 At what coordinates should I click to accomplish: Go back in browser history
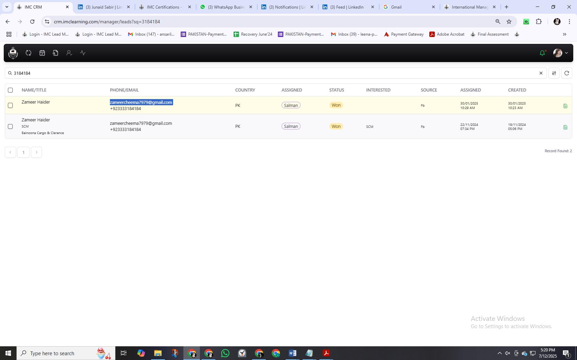(x=8, y=22)
